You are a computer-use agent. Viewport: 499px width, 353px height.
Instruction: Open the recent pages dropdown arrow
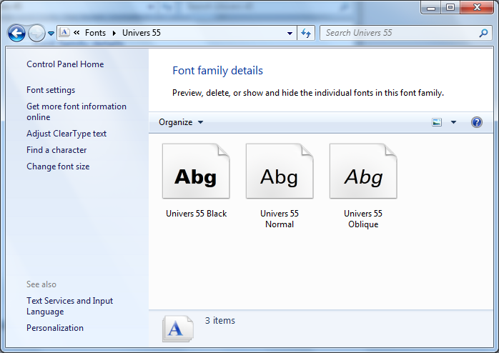click(51, 34)
